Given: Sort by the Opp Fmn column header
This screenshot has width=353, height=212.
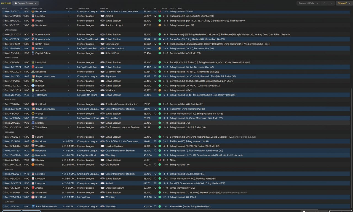Looking at the screenshot, I should tap(69, 9).
